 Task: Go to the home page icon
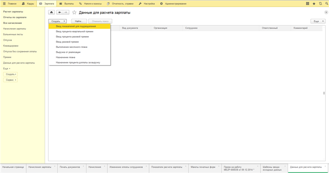[51, 12]
